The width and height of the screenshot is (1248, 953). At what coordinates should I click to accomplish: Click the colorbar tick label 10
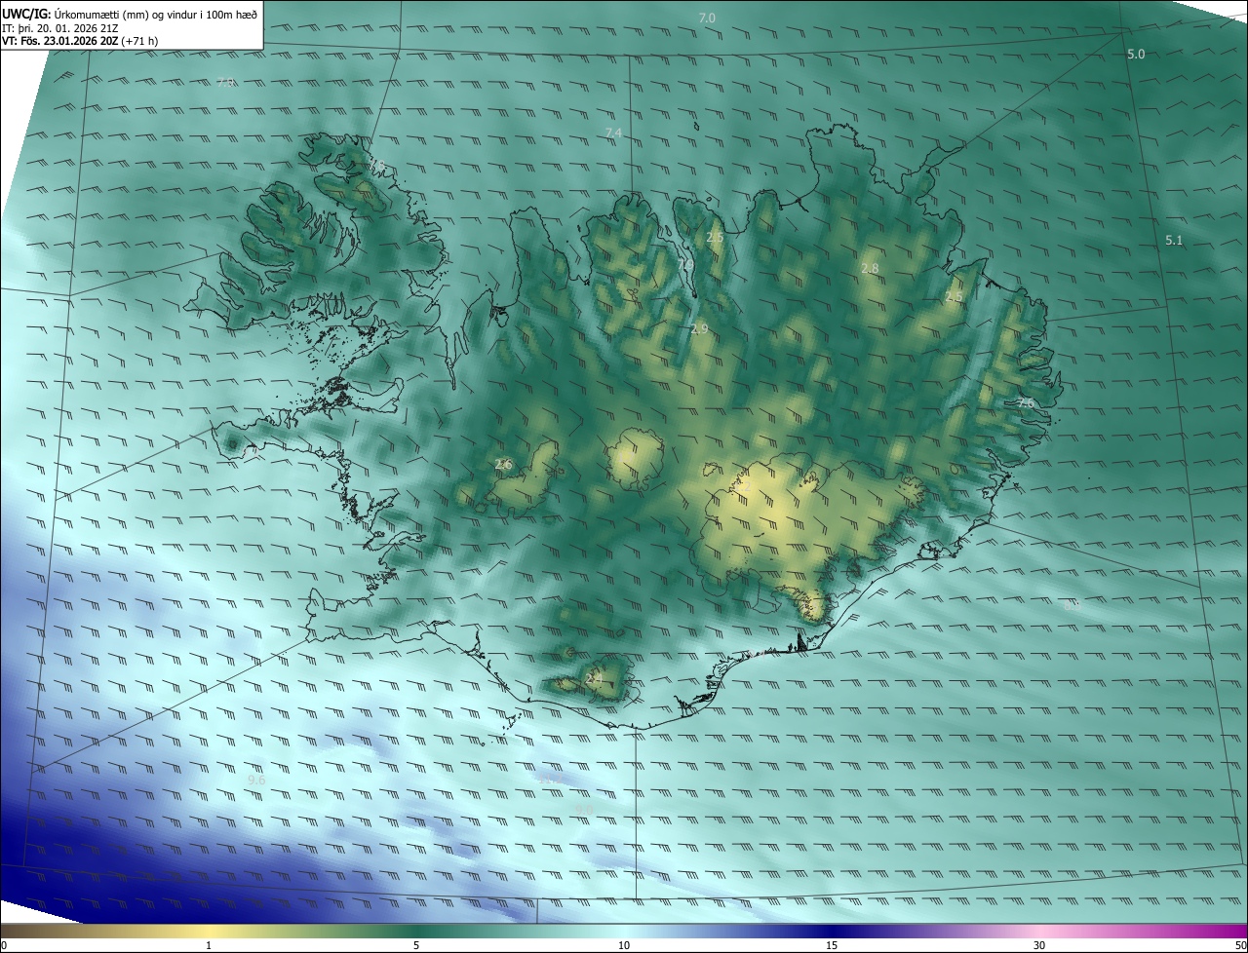point(624,945)
